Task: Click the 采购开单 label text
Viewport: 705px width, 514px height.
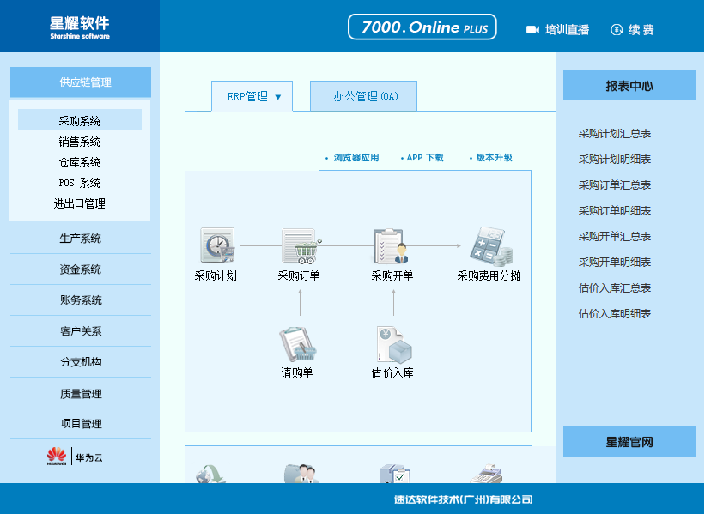Action: (x=392, y=275)
